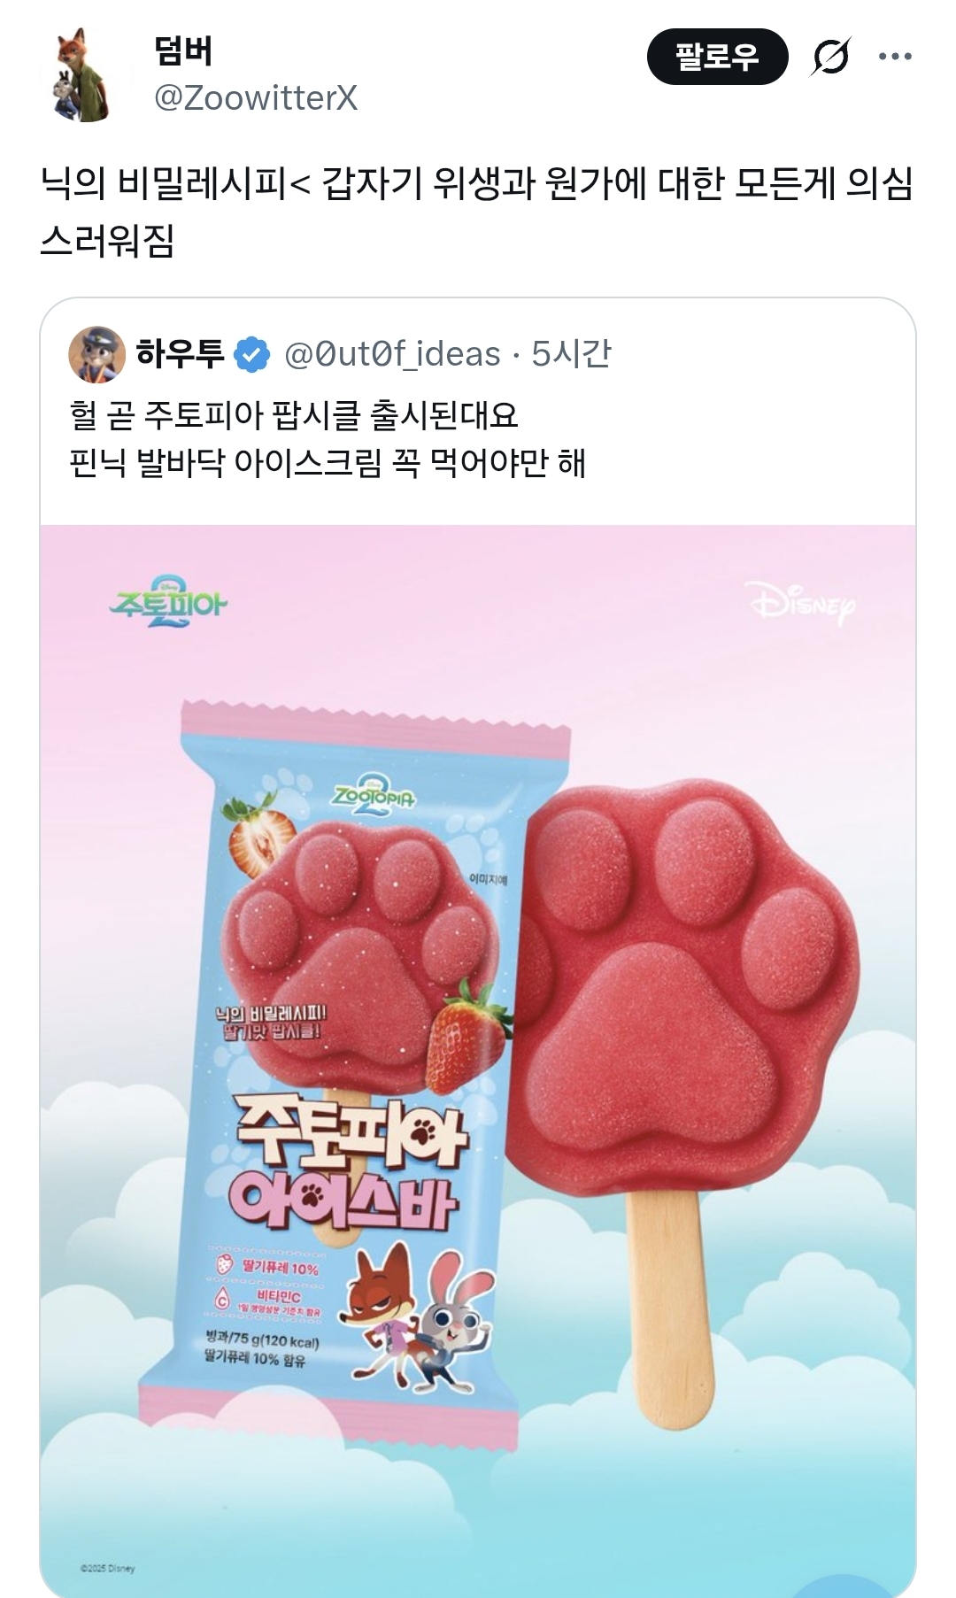This screenshot has width=956, height=1598.
Task: Tap the 5시간 timestamp
Action: (571, 354)
